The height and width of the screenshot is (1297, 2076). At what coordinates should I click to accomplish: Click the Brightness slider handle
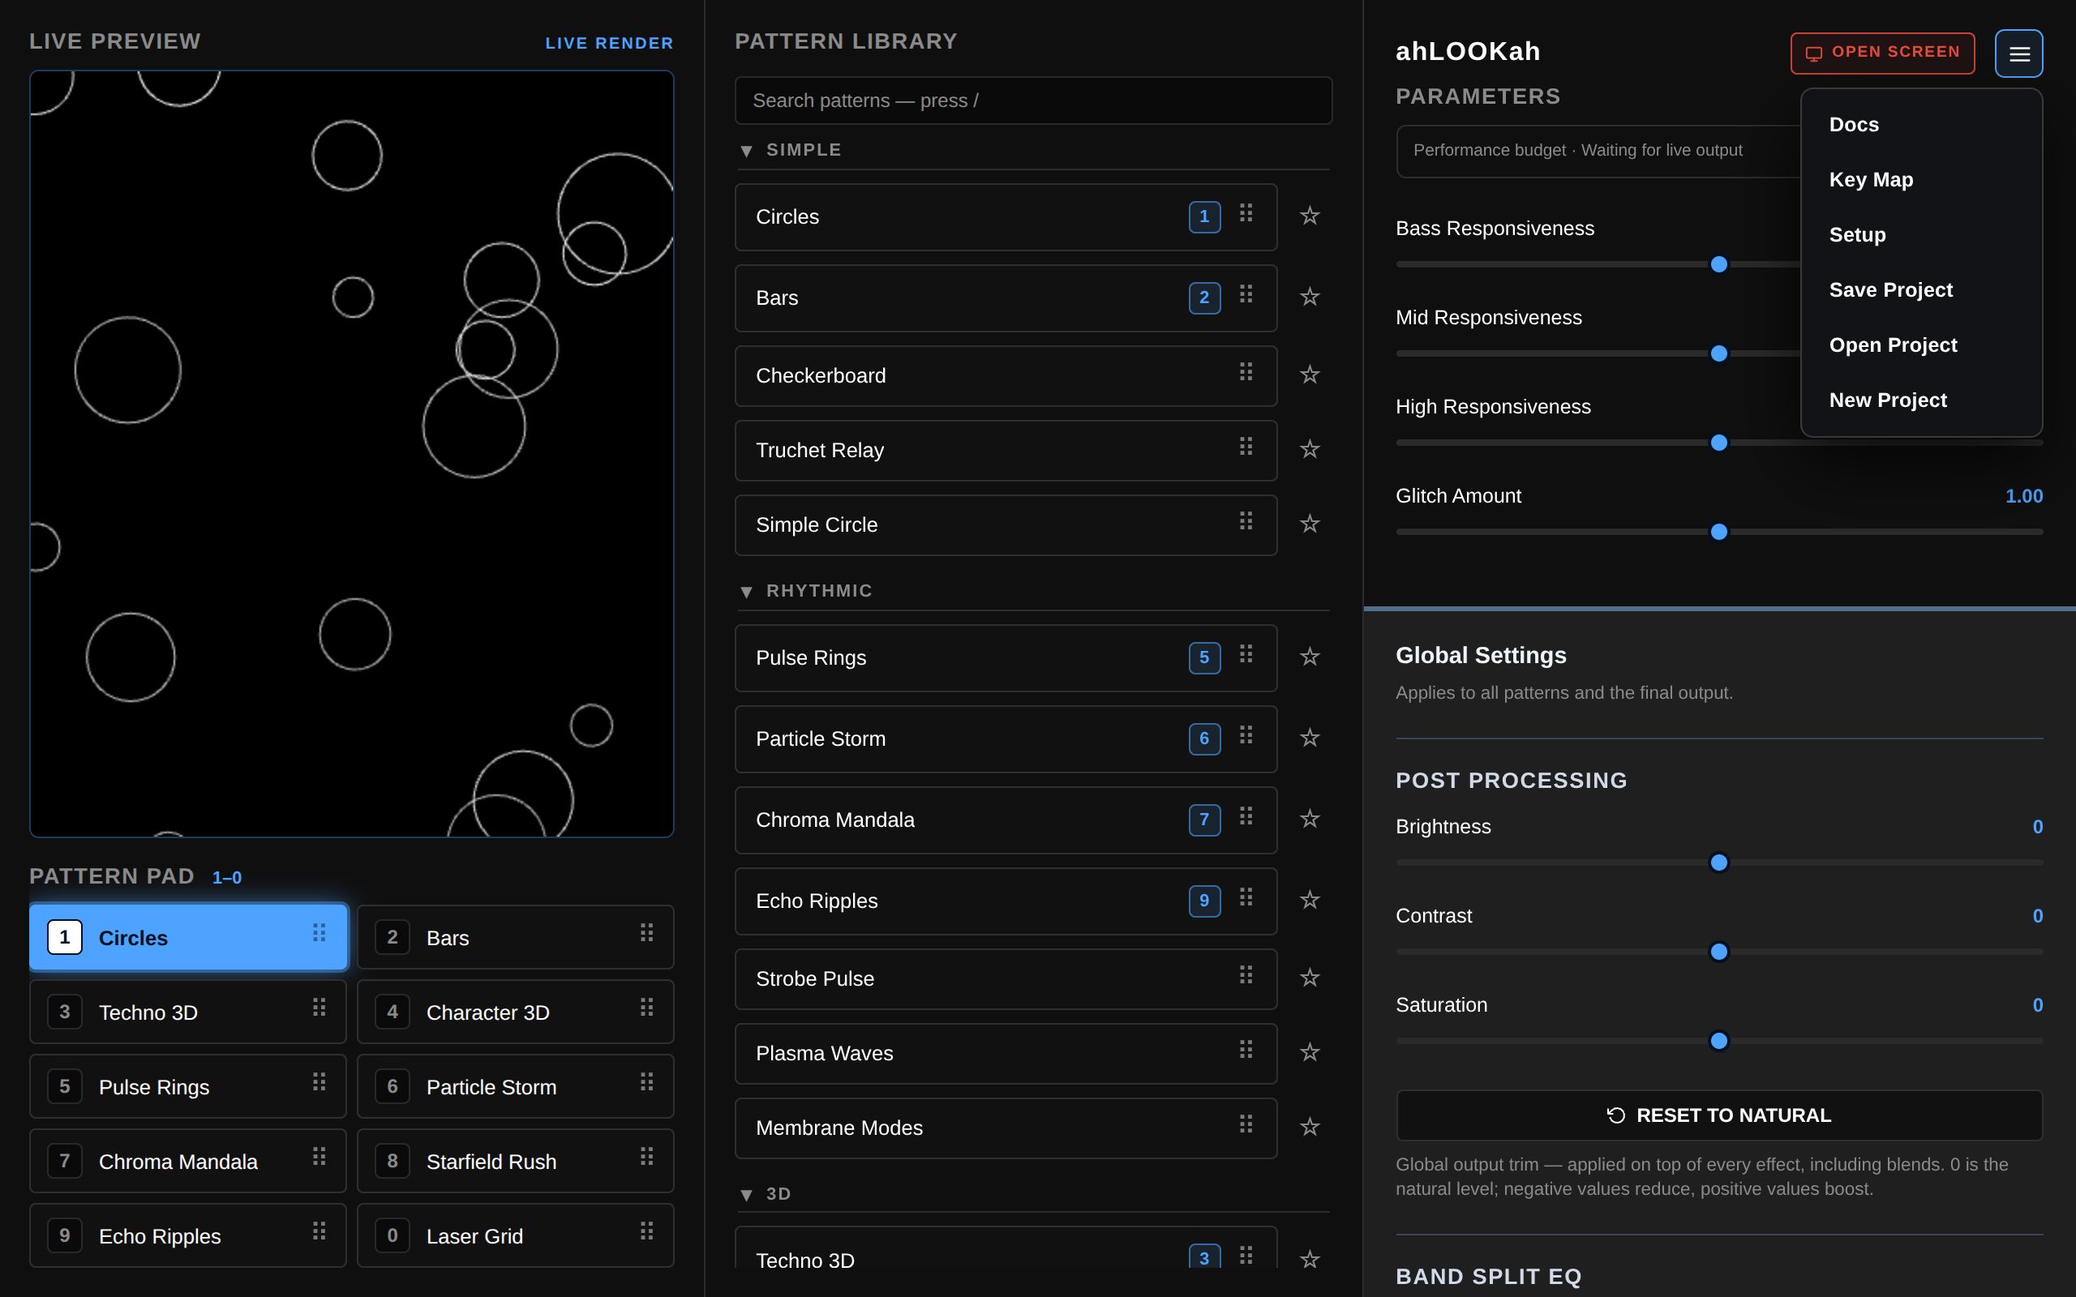tap(1718, 862)
